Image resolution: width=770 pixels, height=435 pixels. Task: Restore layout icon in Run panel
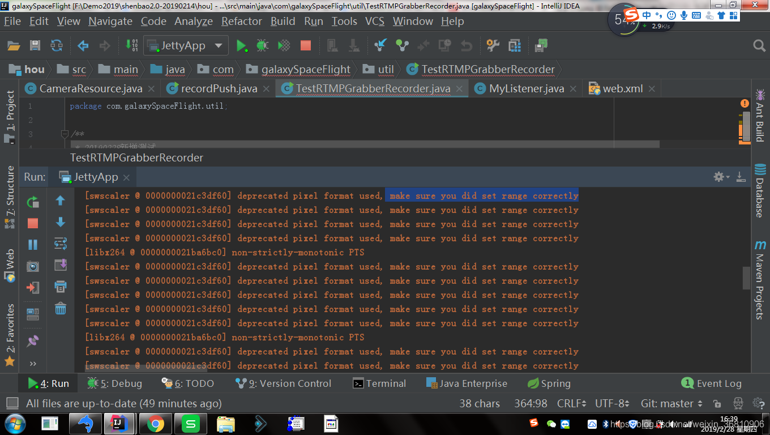pos(33,313)
